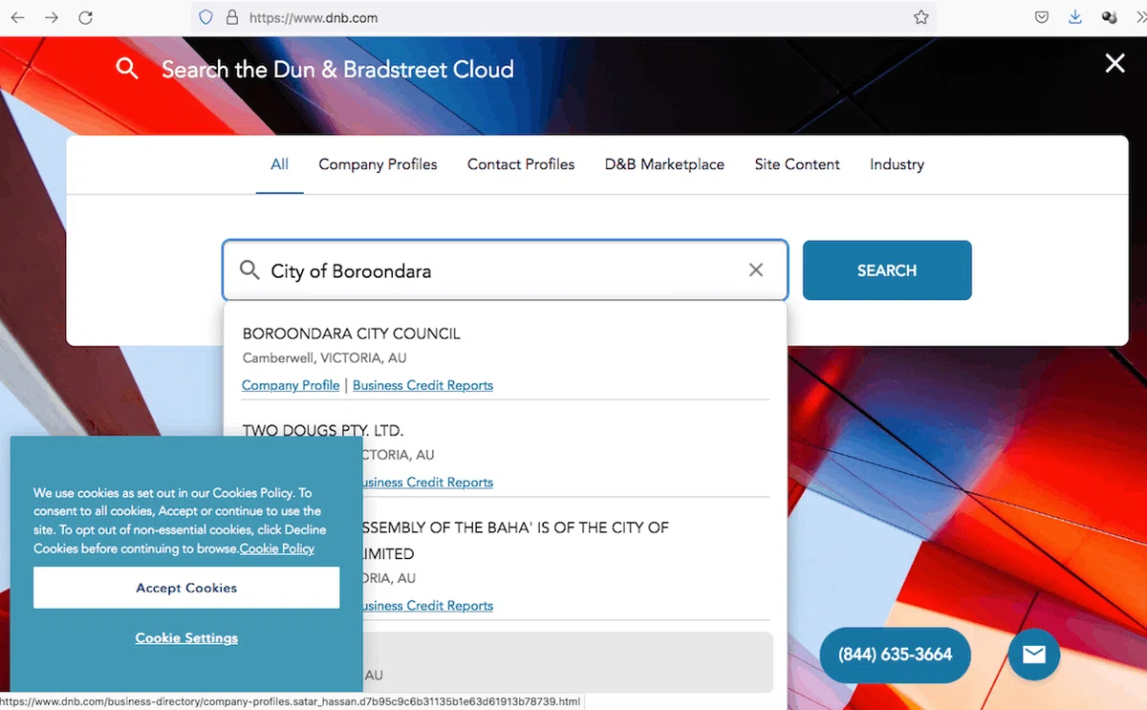Viewport: 1147px width, 710px height.
Task: Switch to Company Profiles tab
Action: 378,164
